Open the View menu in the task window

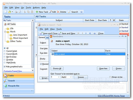coord(52,29)
